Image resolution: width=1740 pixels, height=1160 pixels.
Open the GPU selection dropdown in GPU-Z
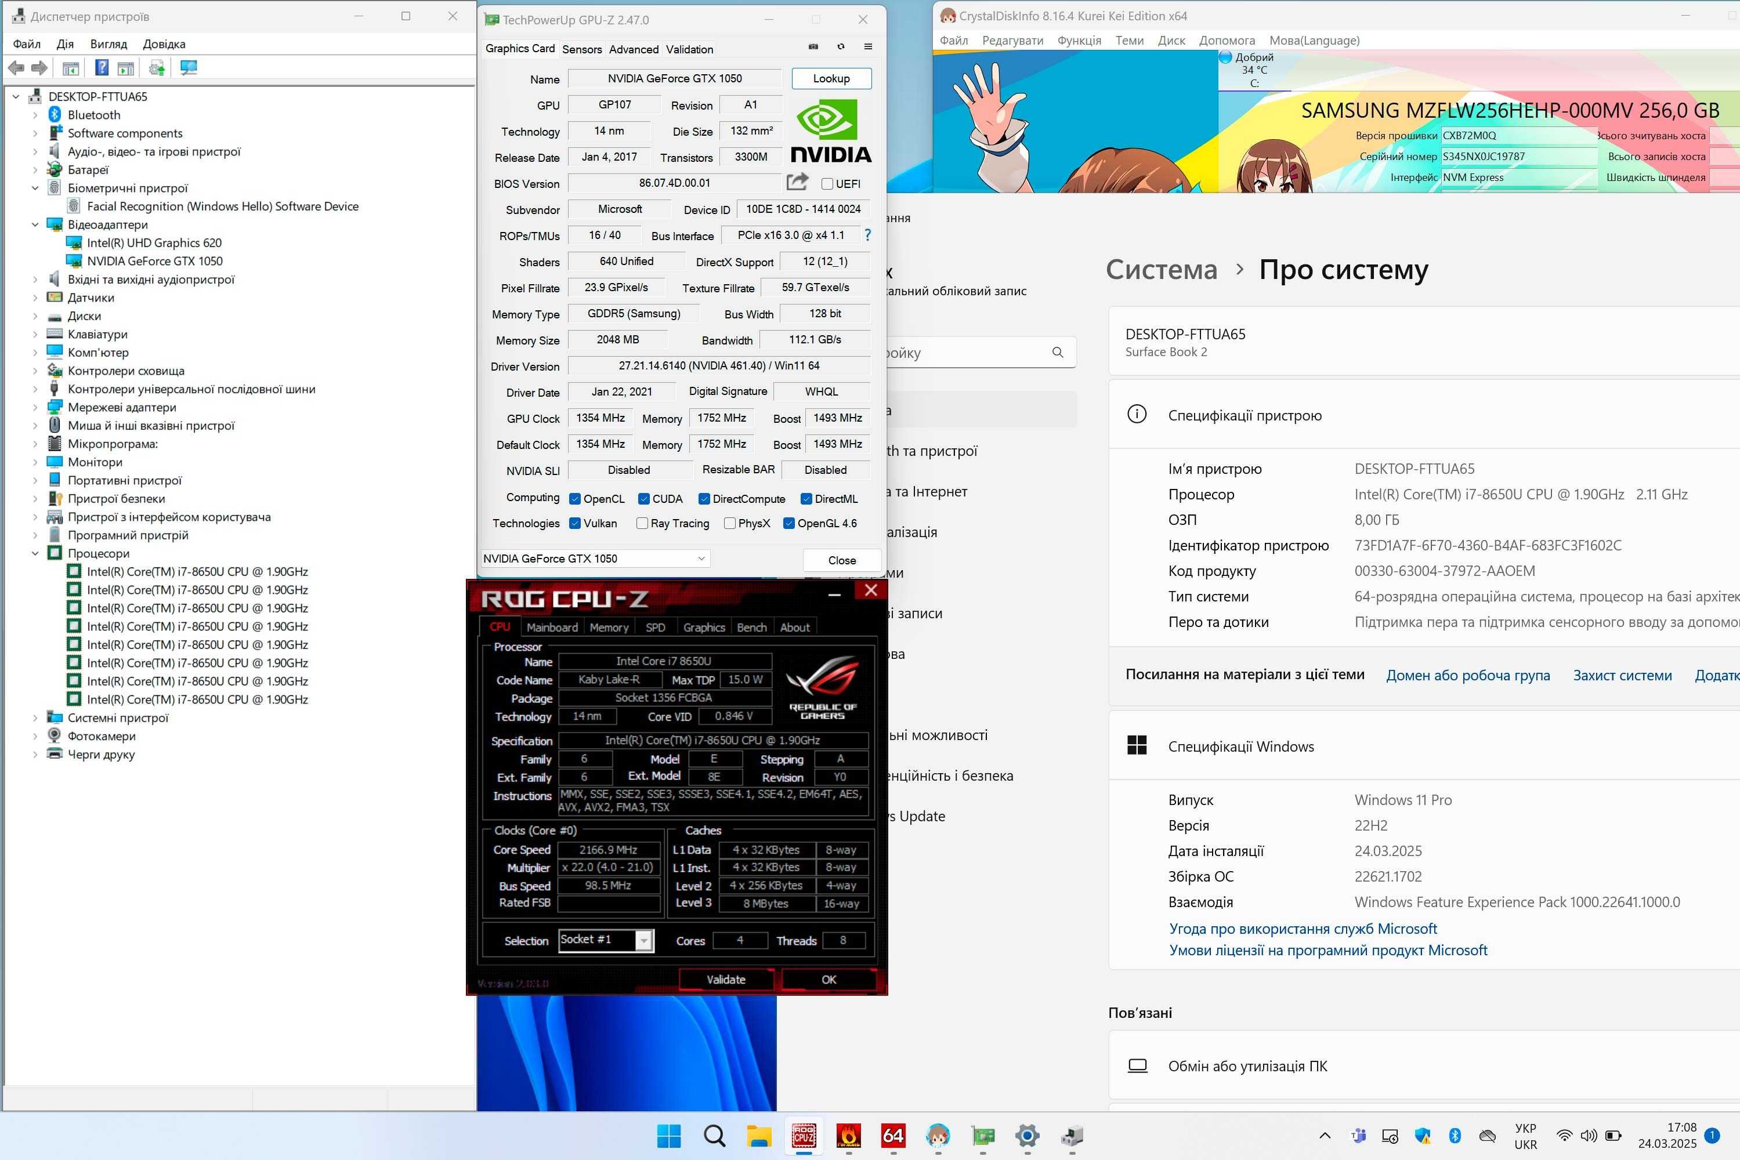pos(595,559)
